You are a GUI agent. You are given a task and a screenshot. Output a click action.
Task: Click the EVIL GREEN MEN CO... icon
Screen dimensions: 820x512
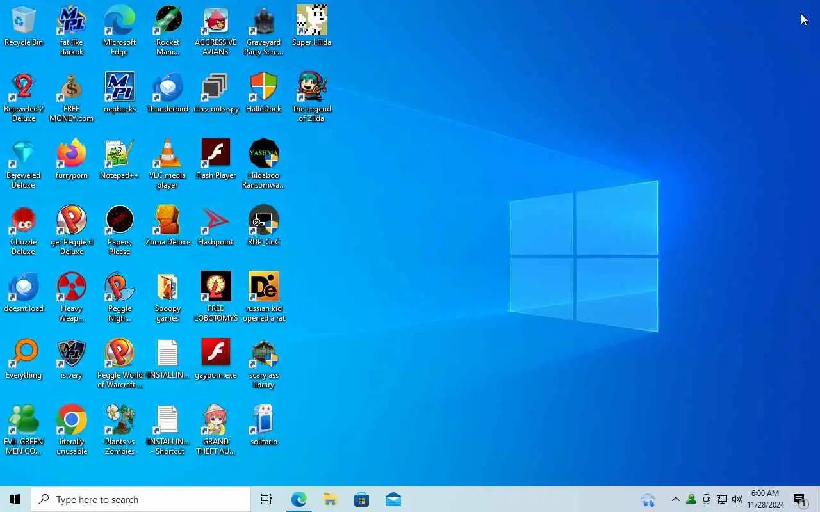click(24, 430)
